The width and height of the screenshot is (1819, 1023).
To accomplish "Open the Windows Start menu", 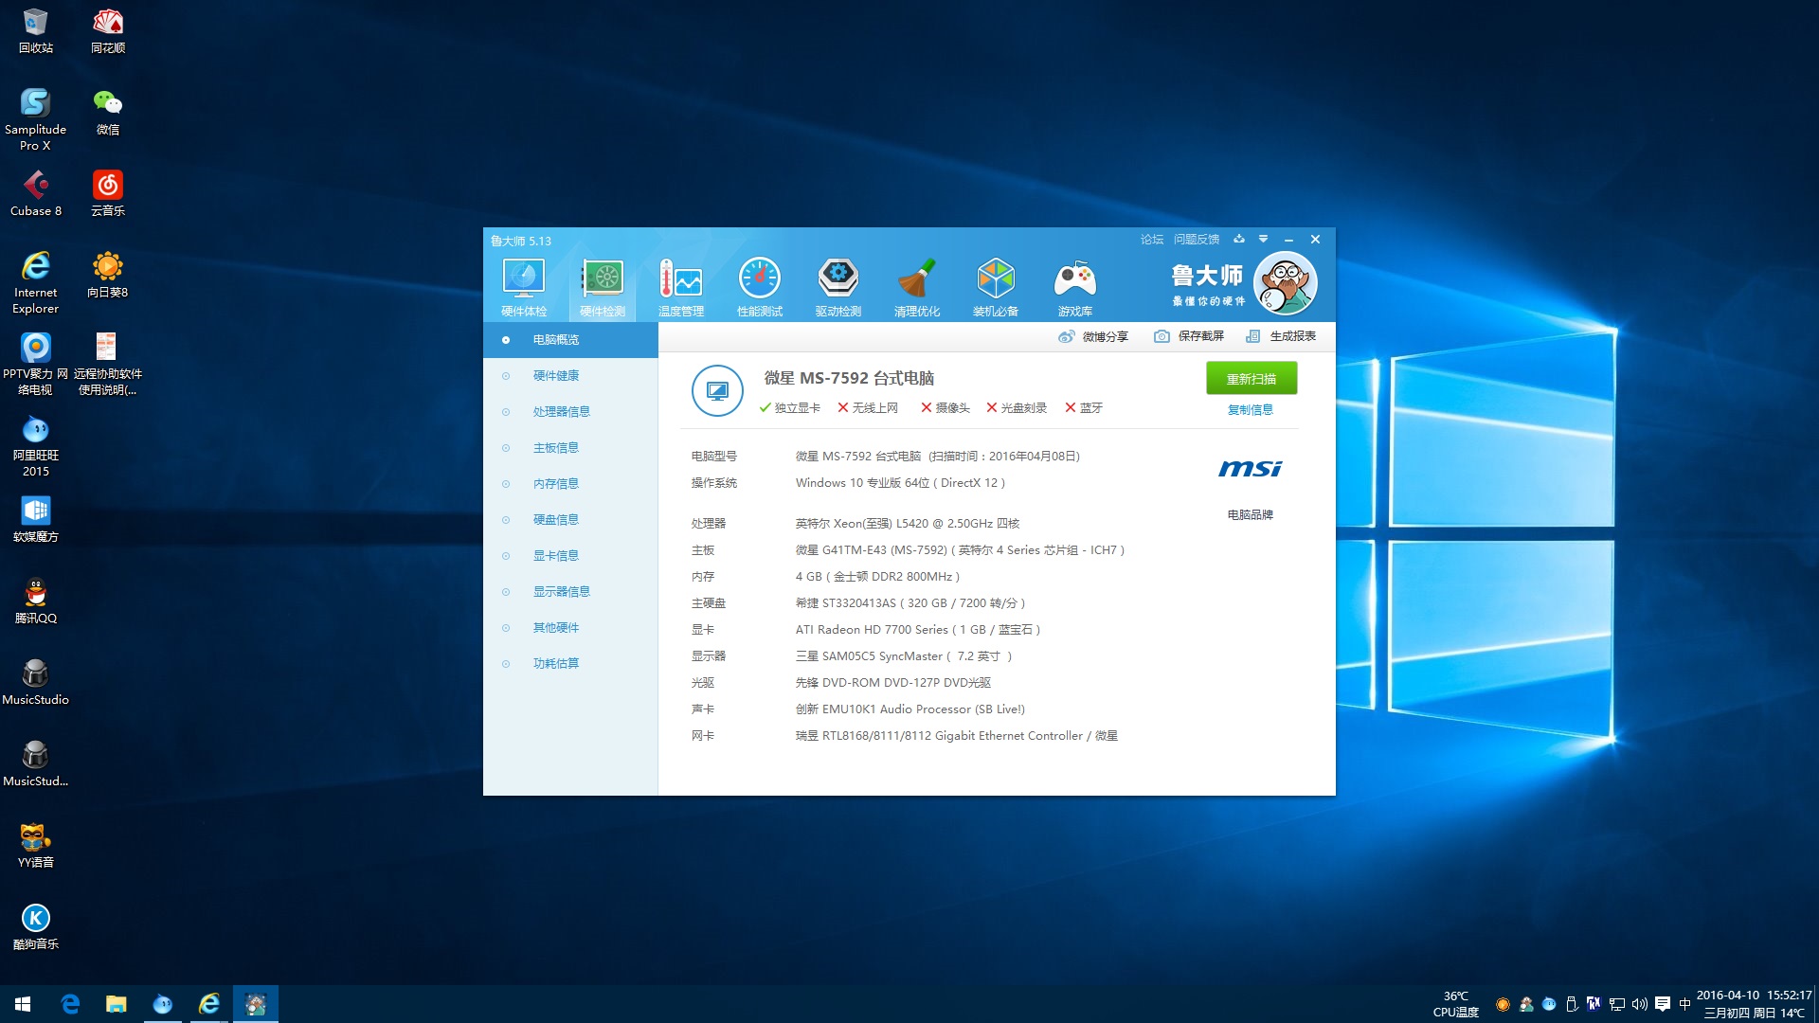I will pos(23,1004).
